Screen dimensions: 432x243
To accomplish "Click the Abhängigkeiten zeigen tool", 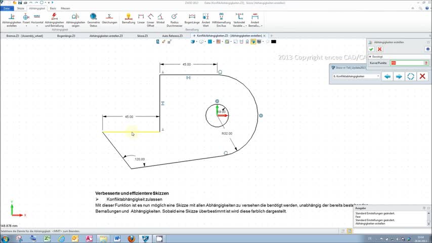I will click(75, 20).
